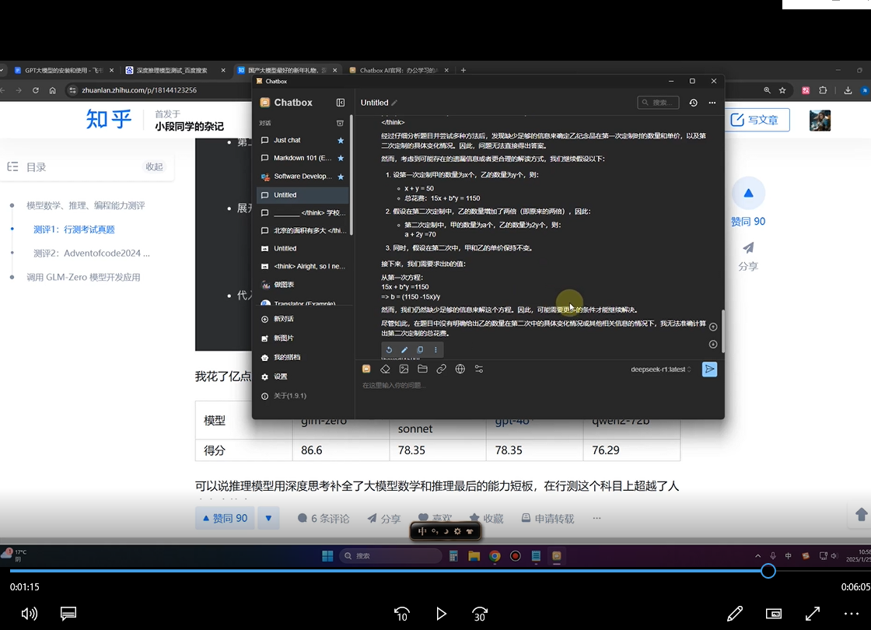Switch to 深度推理模型测试 browser tab
Image resolution: width=871 pixels, height=630 pixels.
pyautogui.click(x=175, y=71)
